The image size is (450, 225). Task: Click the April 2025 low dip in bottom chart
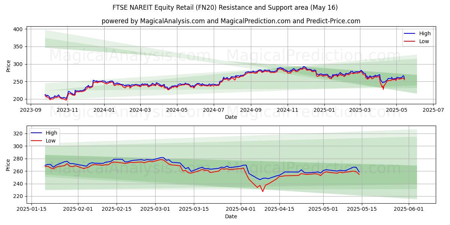(x=262, y=191)
